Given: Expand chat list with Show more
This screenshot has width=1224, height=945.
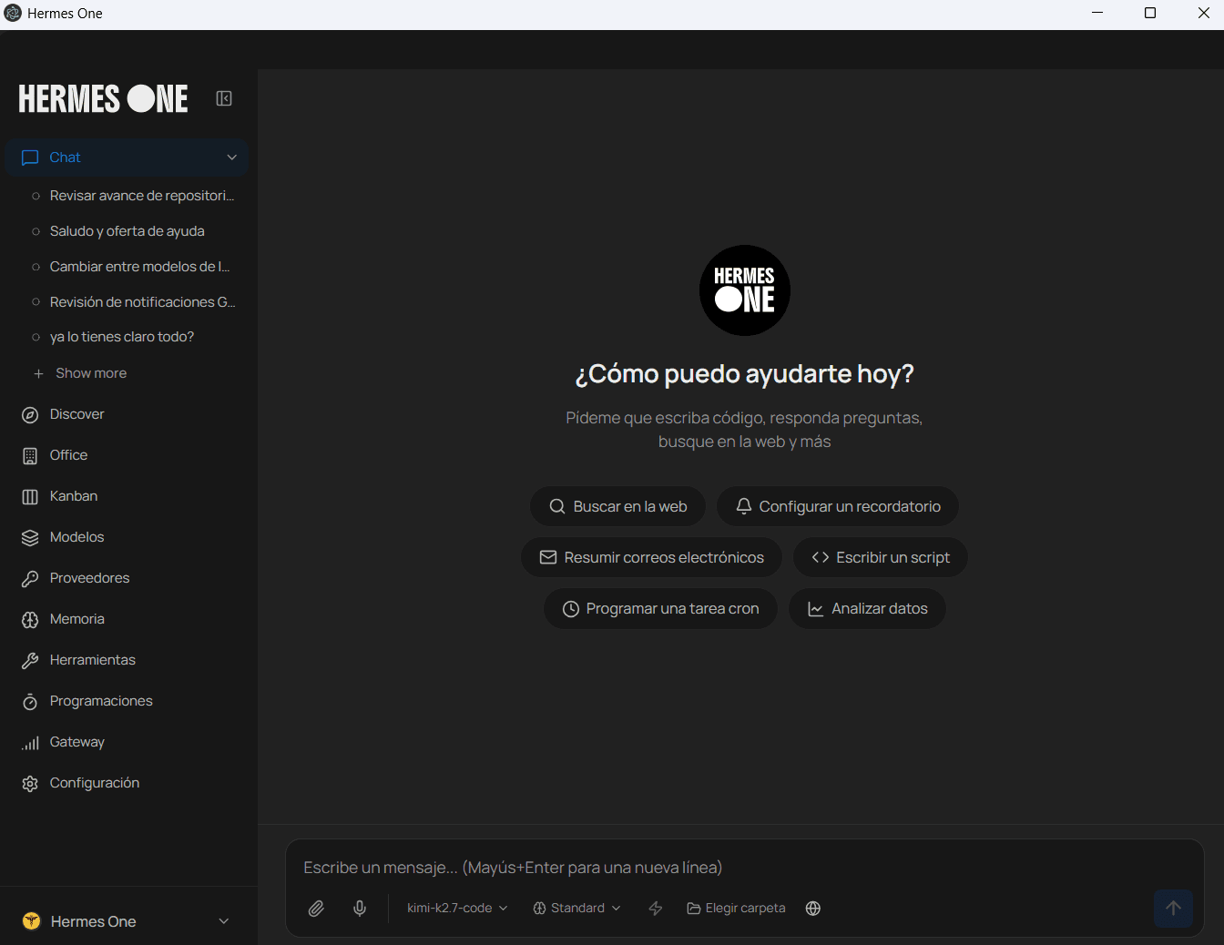Looking at the screenshot, I should 80,373.
